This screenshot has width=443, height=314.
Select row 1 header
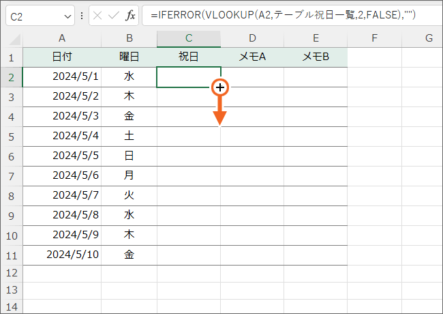pos(12,58)
